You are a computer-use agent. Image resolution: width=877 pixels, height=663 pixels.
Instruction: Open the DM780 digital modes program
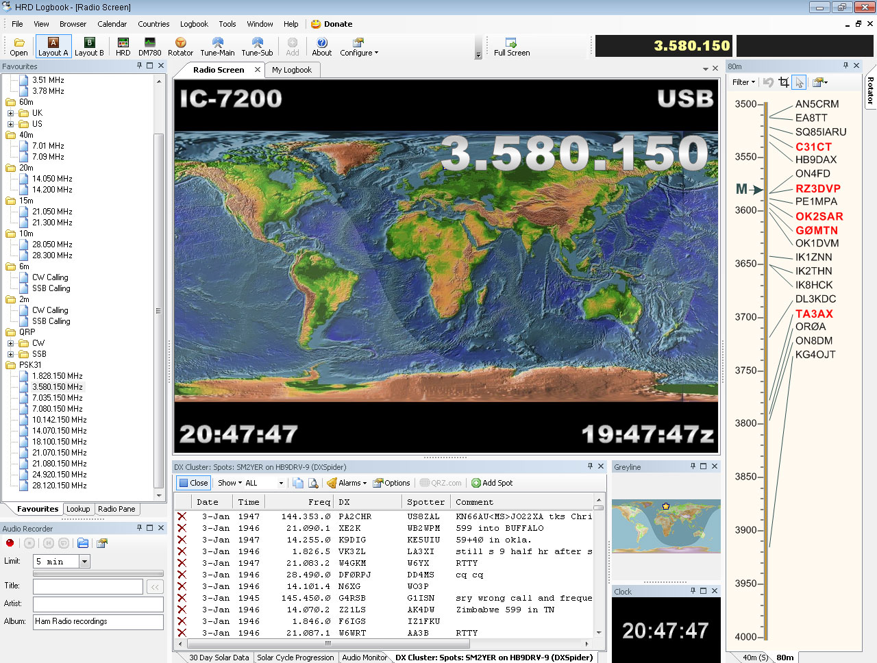tap(149, 47)
